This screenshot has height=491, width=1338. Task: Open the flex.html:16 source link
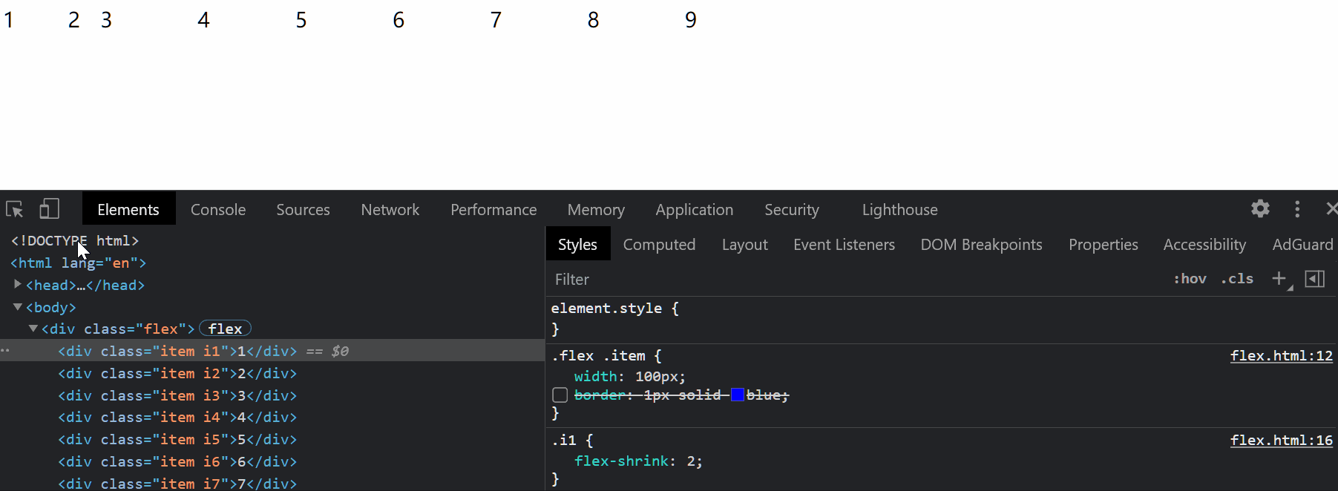[x=1281, y=441]
